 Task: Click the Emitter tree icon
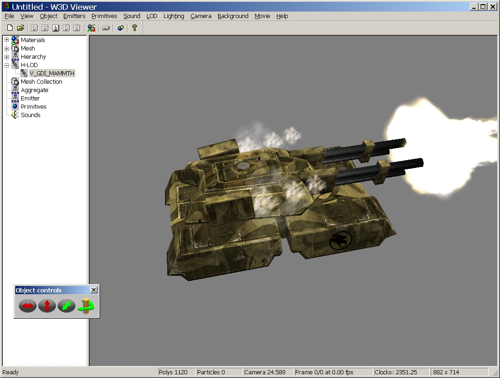click(x=15, y=99)
